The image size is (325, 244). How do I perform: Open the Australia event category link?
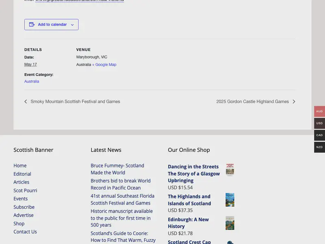pos(32,81)
